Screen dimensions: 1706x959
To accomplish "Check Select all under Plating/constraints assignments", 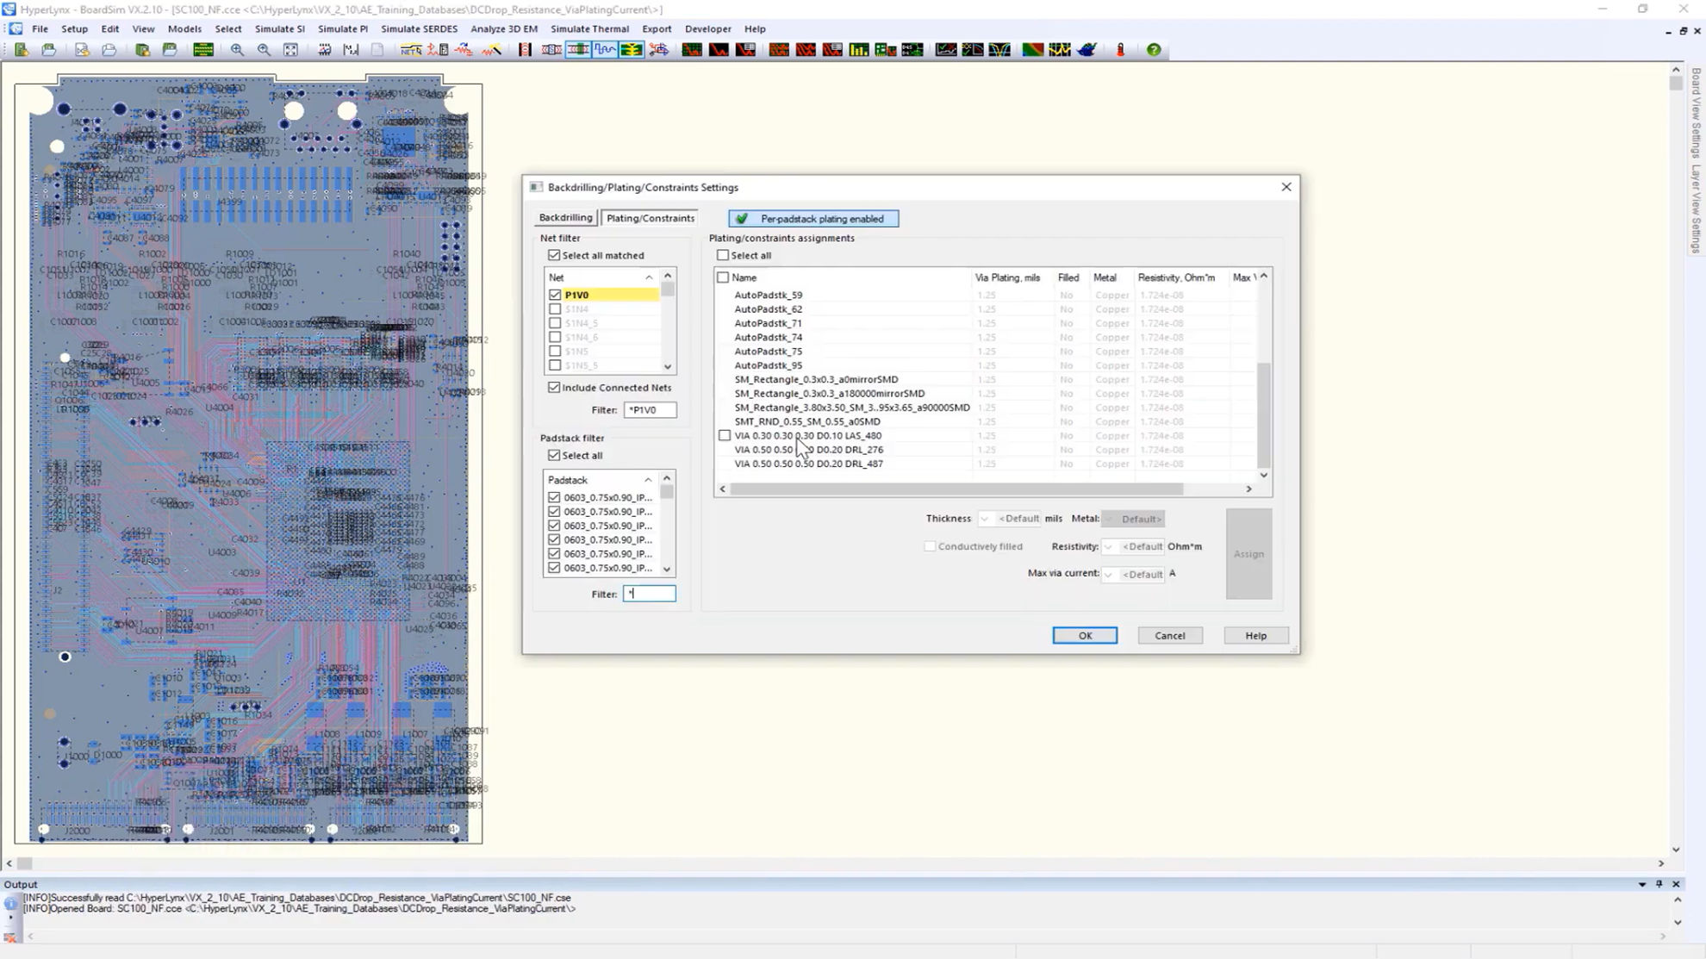I will pos(723,255).
